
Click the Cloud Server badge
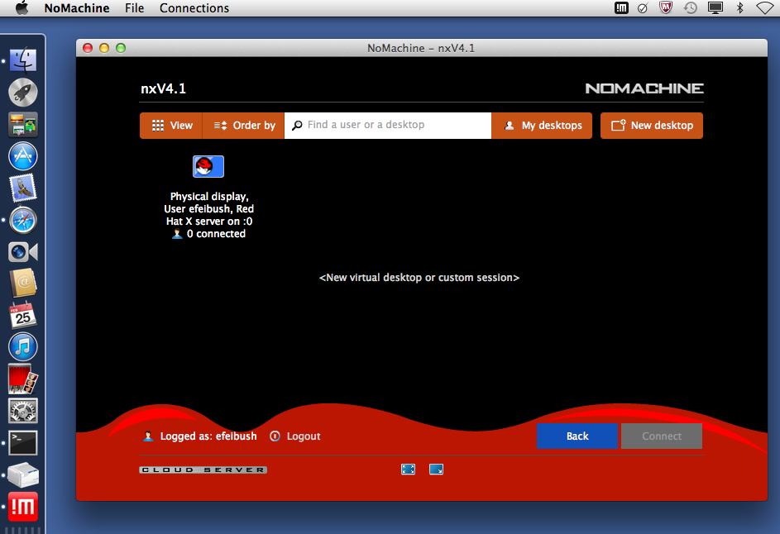tap(203, 470)
